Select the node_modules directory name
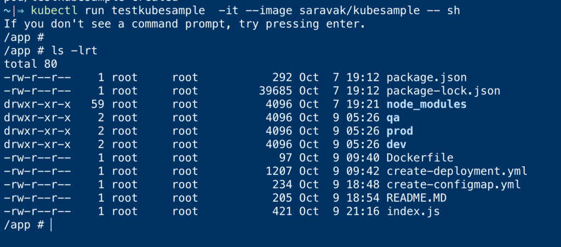561x247 pixels. [x=426, y=104]
